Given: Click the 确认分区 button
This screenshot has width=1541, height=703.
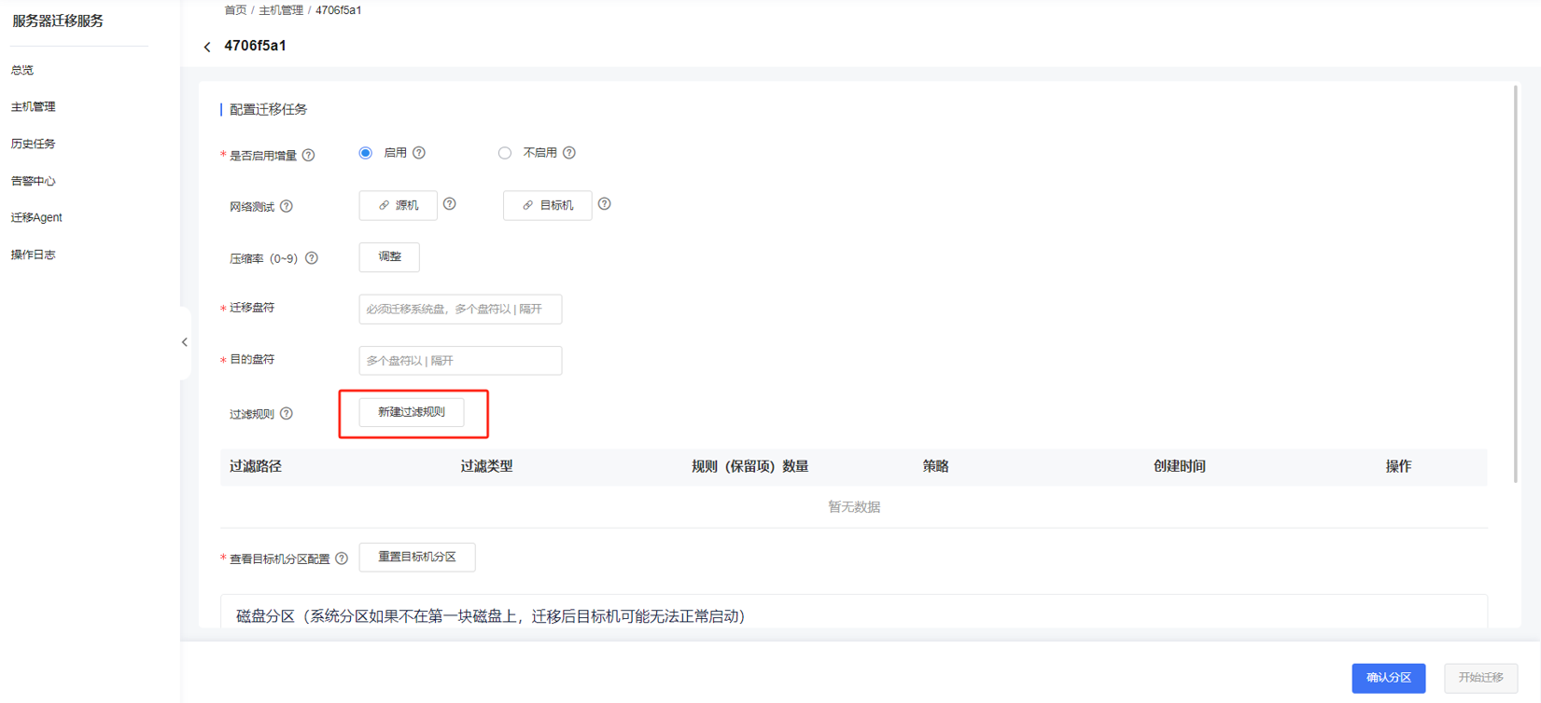Looking at the screenshot, I should [1389, 678].
